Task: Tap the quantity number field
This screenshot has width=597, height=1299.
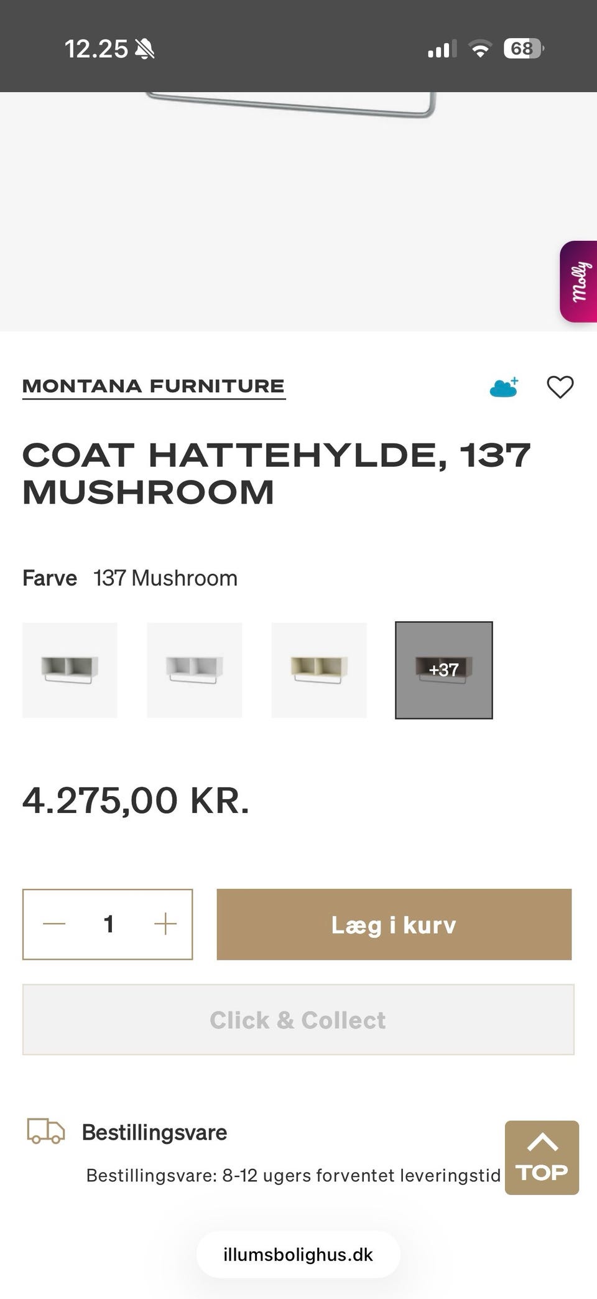Action: click(x=109, y=924)
